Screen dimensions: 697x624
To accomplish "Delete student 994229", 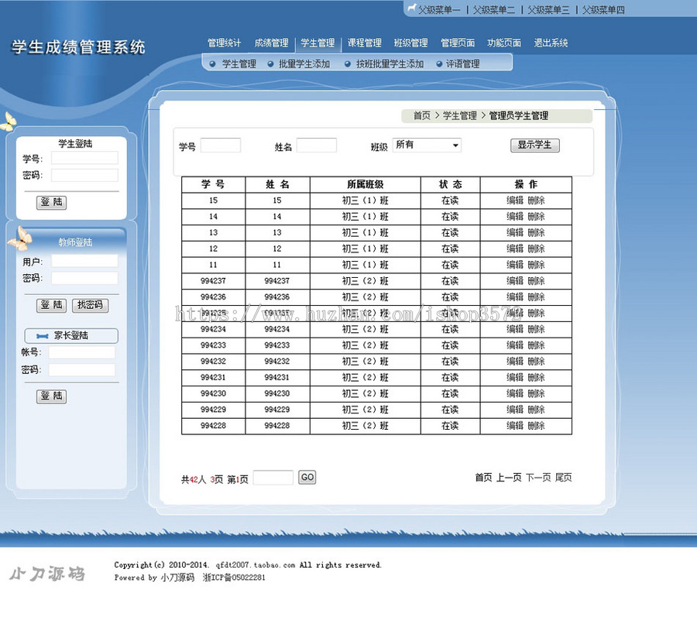I will click(536, 410).
